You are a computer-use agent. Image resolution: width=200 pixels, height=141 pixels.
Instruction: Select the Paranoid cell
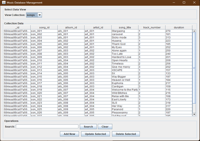[125, 109]
